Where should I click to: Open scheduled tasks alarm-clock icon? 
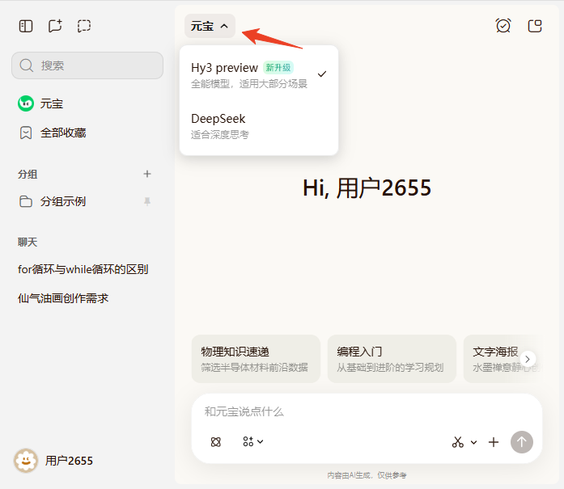point(503,26)
